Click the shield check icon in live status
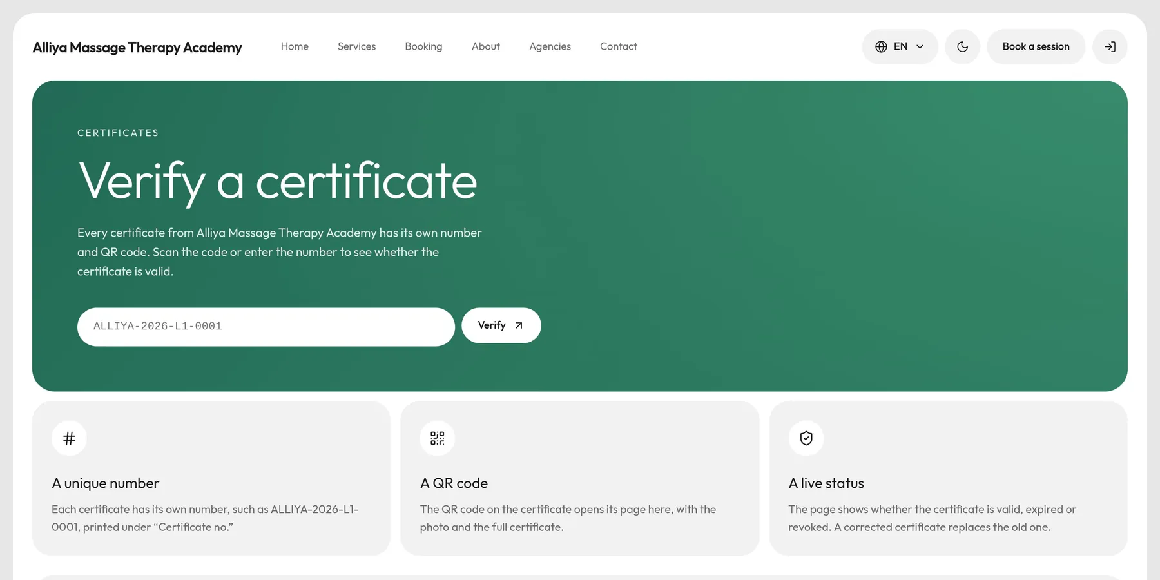 (x=806, y=438)
